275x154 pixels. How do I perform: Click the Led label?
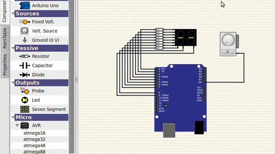click(x=36, y=100)
